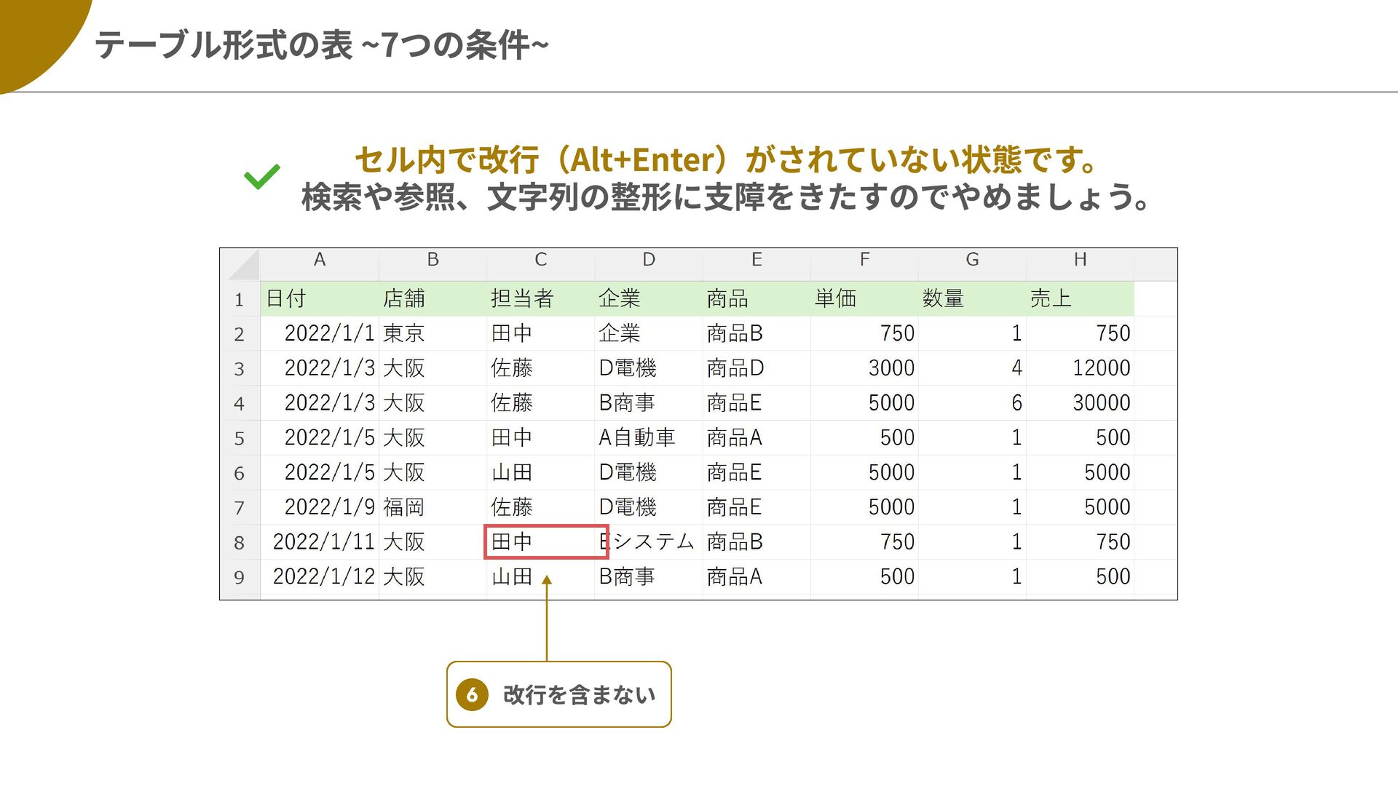Image resolution: width=1398 pixels, height=786 pixels.
Task: Select the 12000 sales cell
Action: (x=1080, y=368)
